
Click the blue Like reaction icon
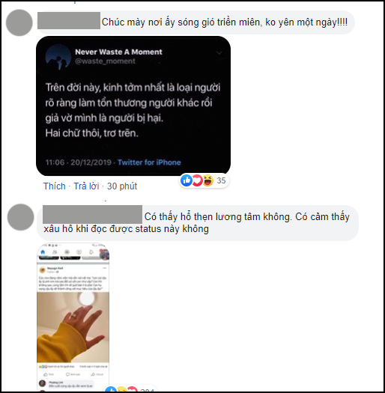[187, 180]
